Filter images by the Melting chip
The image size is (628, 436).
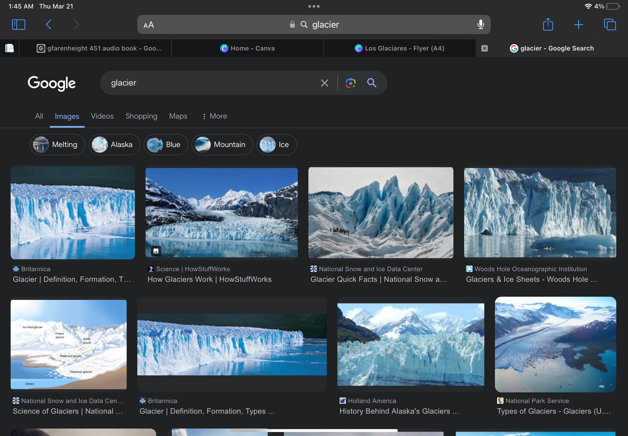[x=57, y=145]
